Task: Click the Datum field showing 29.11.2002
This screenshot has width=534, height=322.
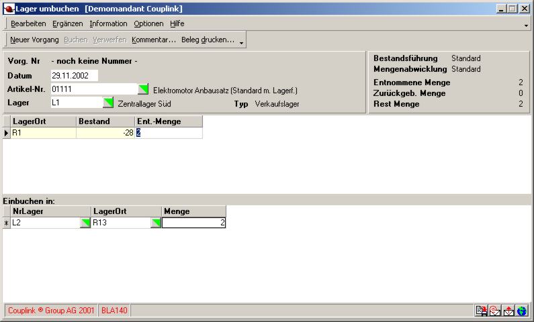Action: tap(74, 76)
